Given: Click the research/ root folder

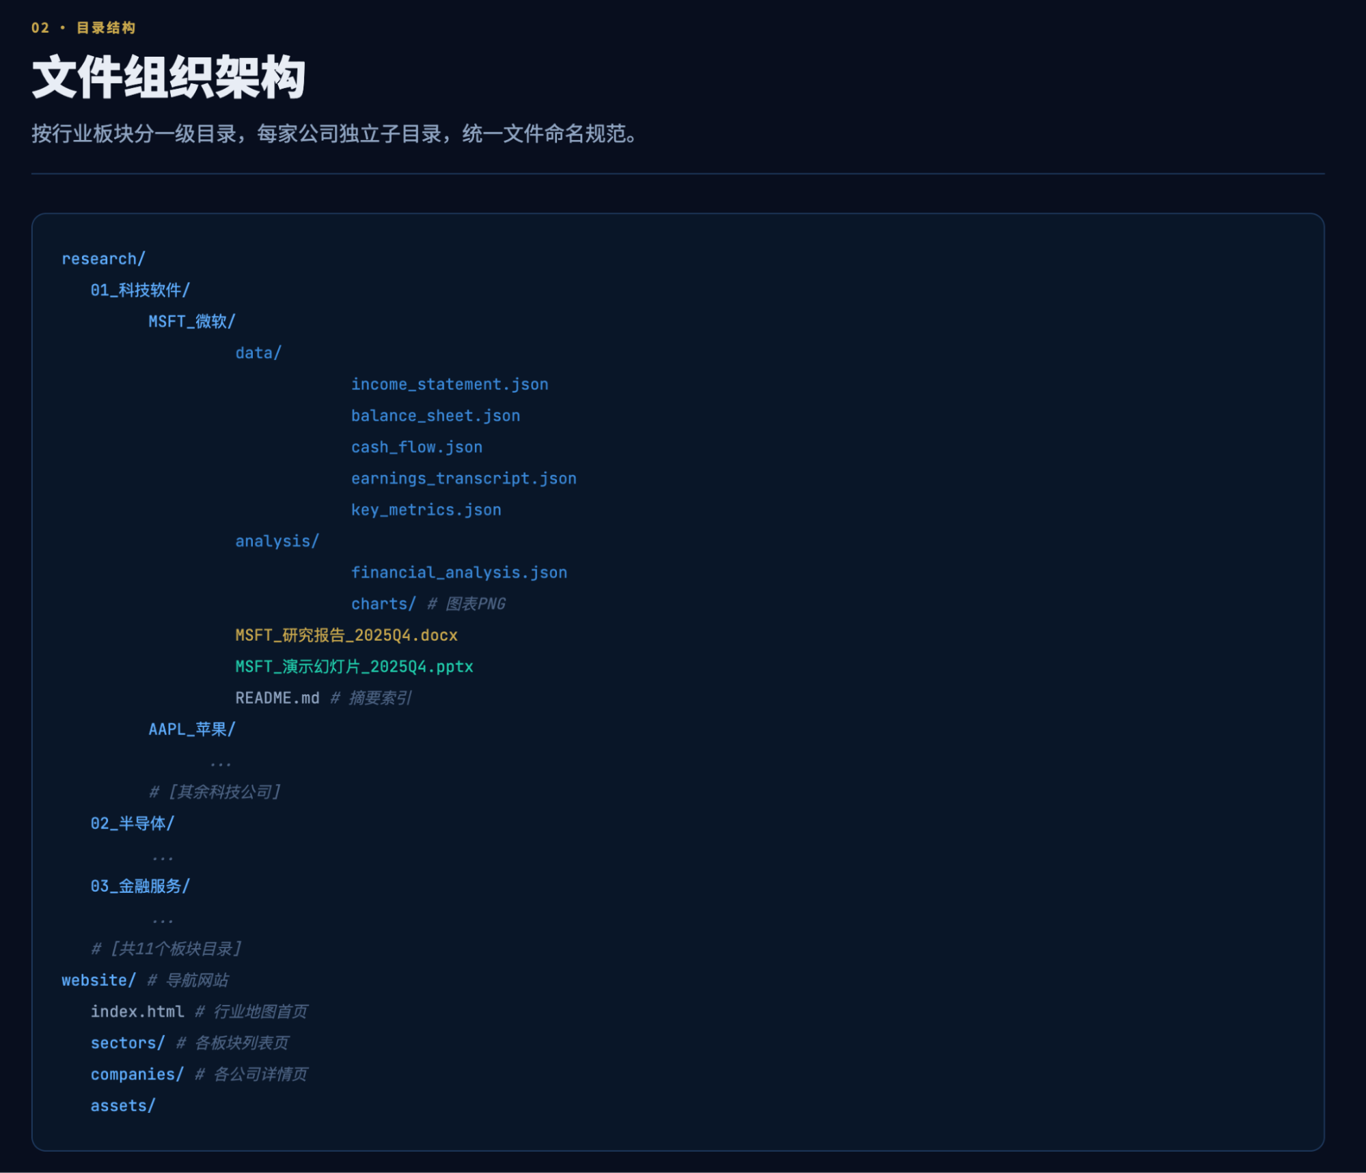Looking at the screenshot, I should 103,259.
